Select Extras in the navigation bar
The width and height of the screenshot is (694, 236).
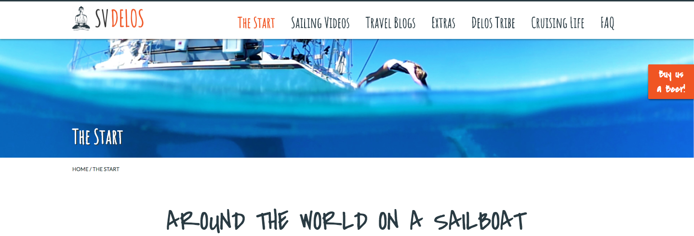point(443,23)
